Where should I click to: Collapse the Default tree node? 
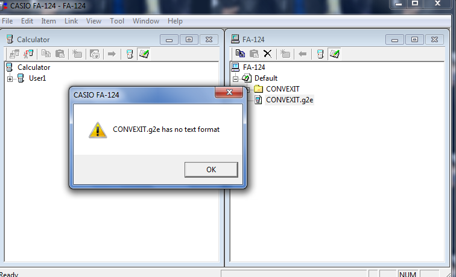point(236,79)
